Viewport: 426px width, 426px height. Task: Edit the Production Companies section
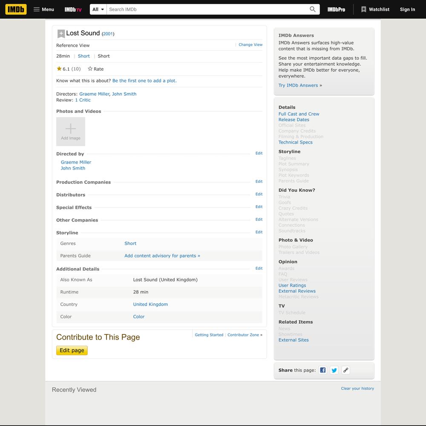click(259, 181)
